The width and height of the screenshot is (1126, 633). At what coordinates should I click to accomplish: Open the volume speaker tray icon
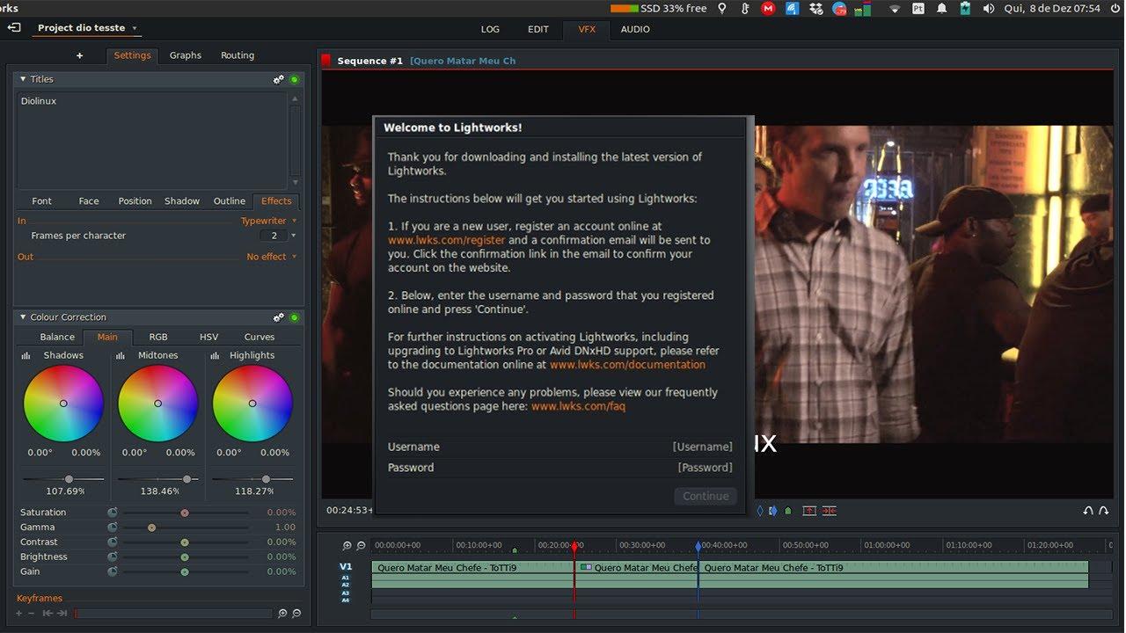pos(988,8)
